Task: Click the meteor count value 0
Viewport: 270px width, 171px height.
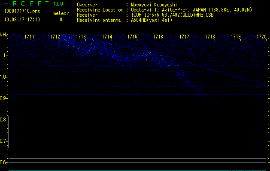Action: pos(61,20)
